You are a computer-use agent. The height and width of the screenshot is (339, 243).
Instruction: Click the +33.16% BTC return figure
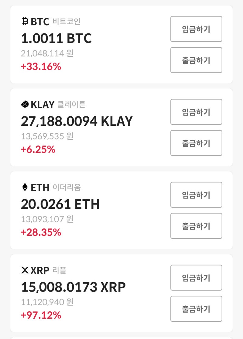(x=41, y=67)
